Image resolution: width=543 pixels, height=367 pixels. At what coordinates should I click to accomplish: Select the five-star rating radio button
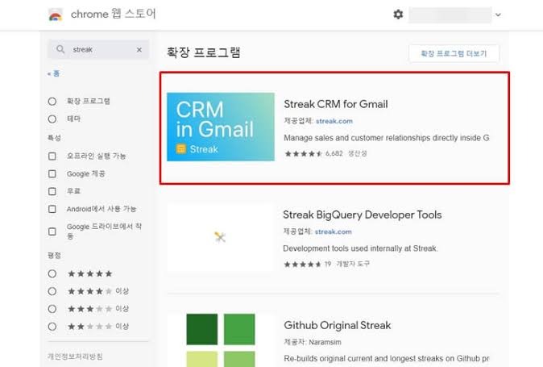(x=52, y=273)
